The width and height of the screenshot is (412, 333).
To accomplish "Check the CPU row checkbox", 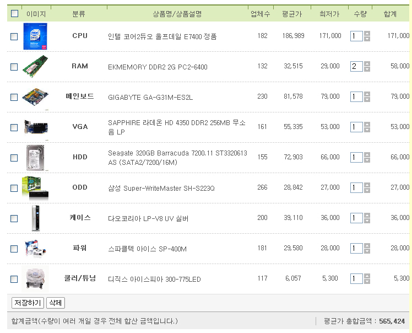I will point(14,36).
